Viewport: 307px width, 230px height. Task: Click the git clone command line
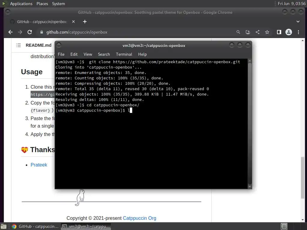click(148, 62)
